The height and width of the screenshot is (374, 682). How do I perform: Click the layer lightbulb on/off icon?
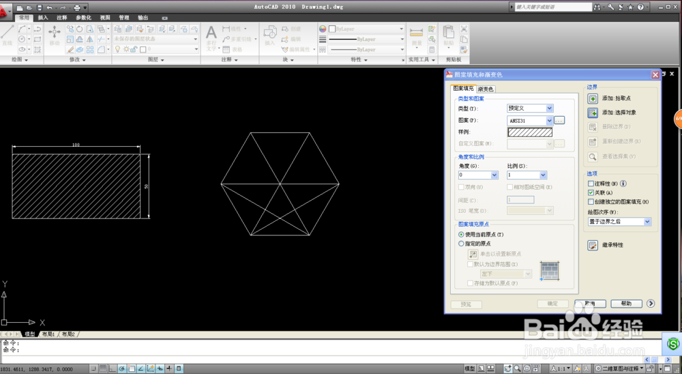pyautogui.click(x=117, y=49)
